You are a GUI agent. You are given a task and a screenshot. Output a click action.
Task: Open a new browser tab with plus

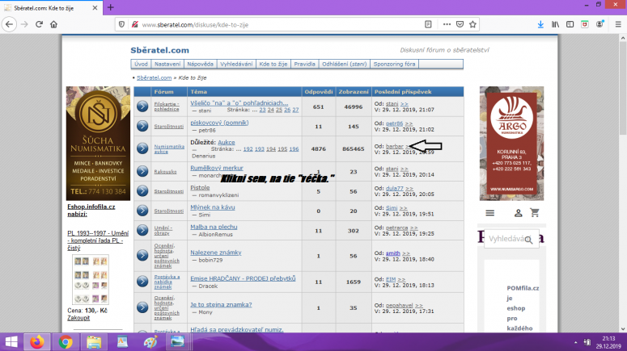tap(111, 7)
